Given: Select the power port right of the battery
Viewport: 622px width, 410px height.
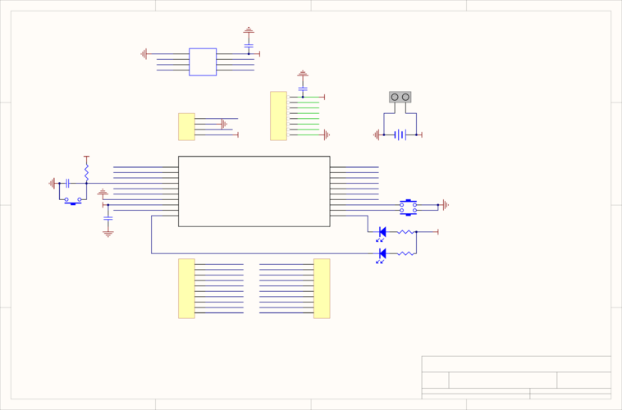Looking at the screenshot, I should [420, 134].
